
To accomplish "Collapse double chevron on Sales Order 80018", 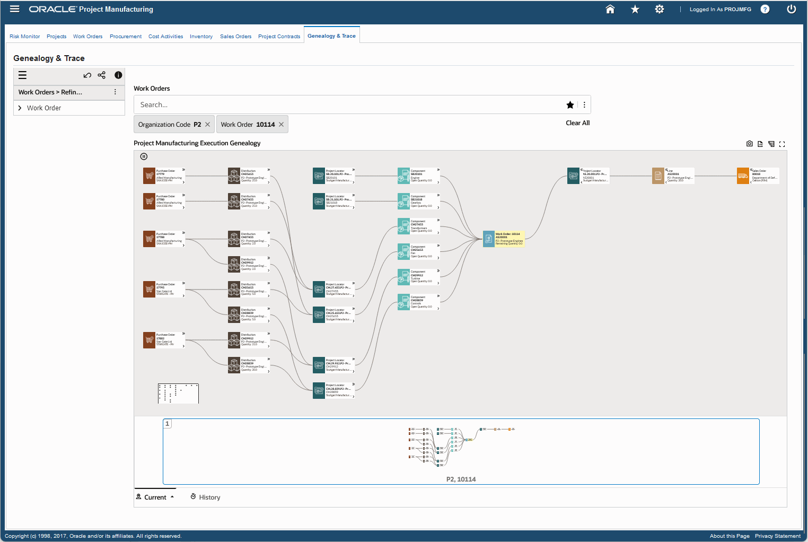I will [751, 170].
